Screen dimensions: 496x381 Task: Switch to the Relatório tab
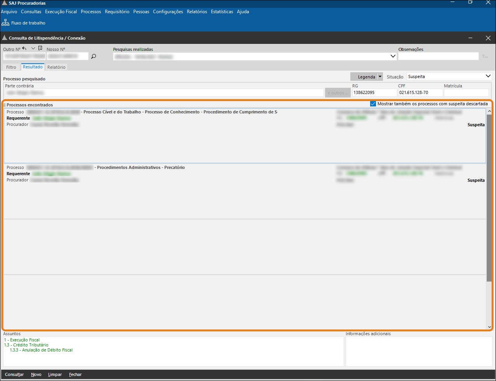coord(56,67)
